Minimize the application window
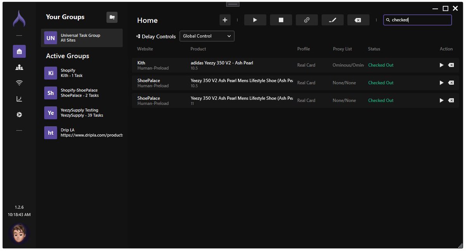Viewport: 466px width, 251px height. [x=436, y=9]
